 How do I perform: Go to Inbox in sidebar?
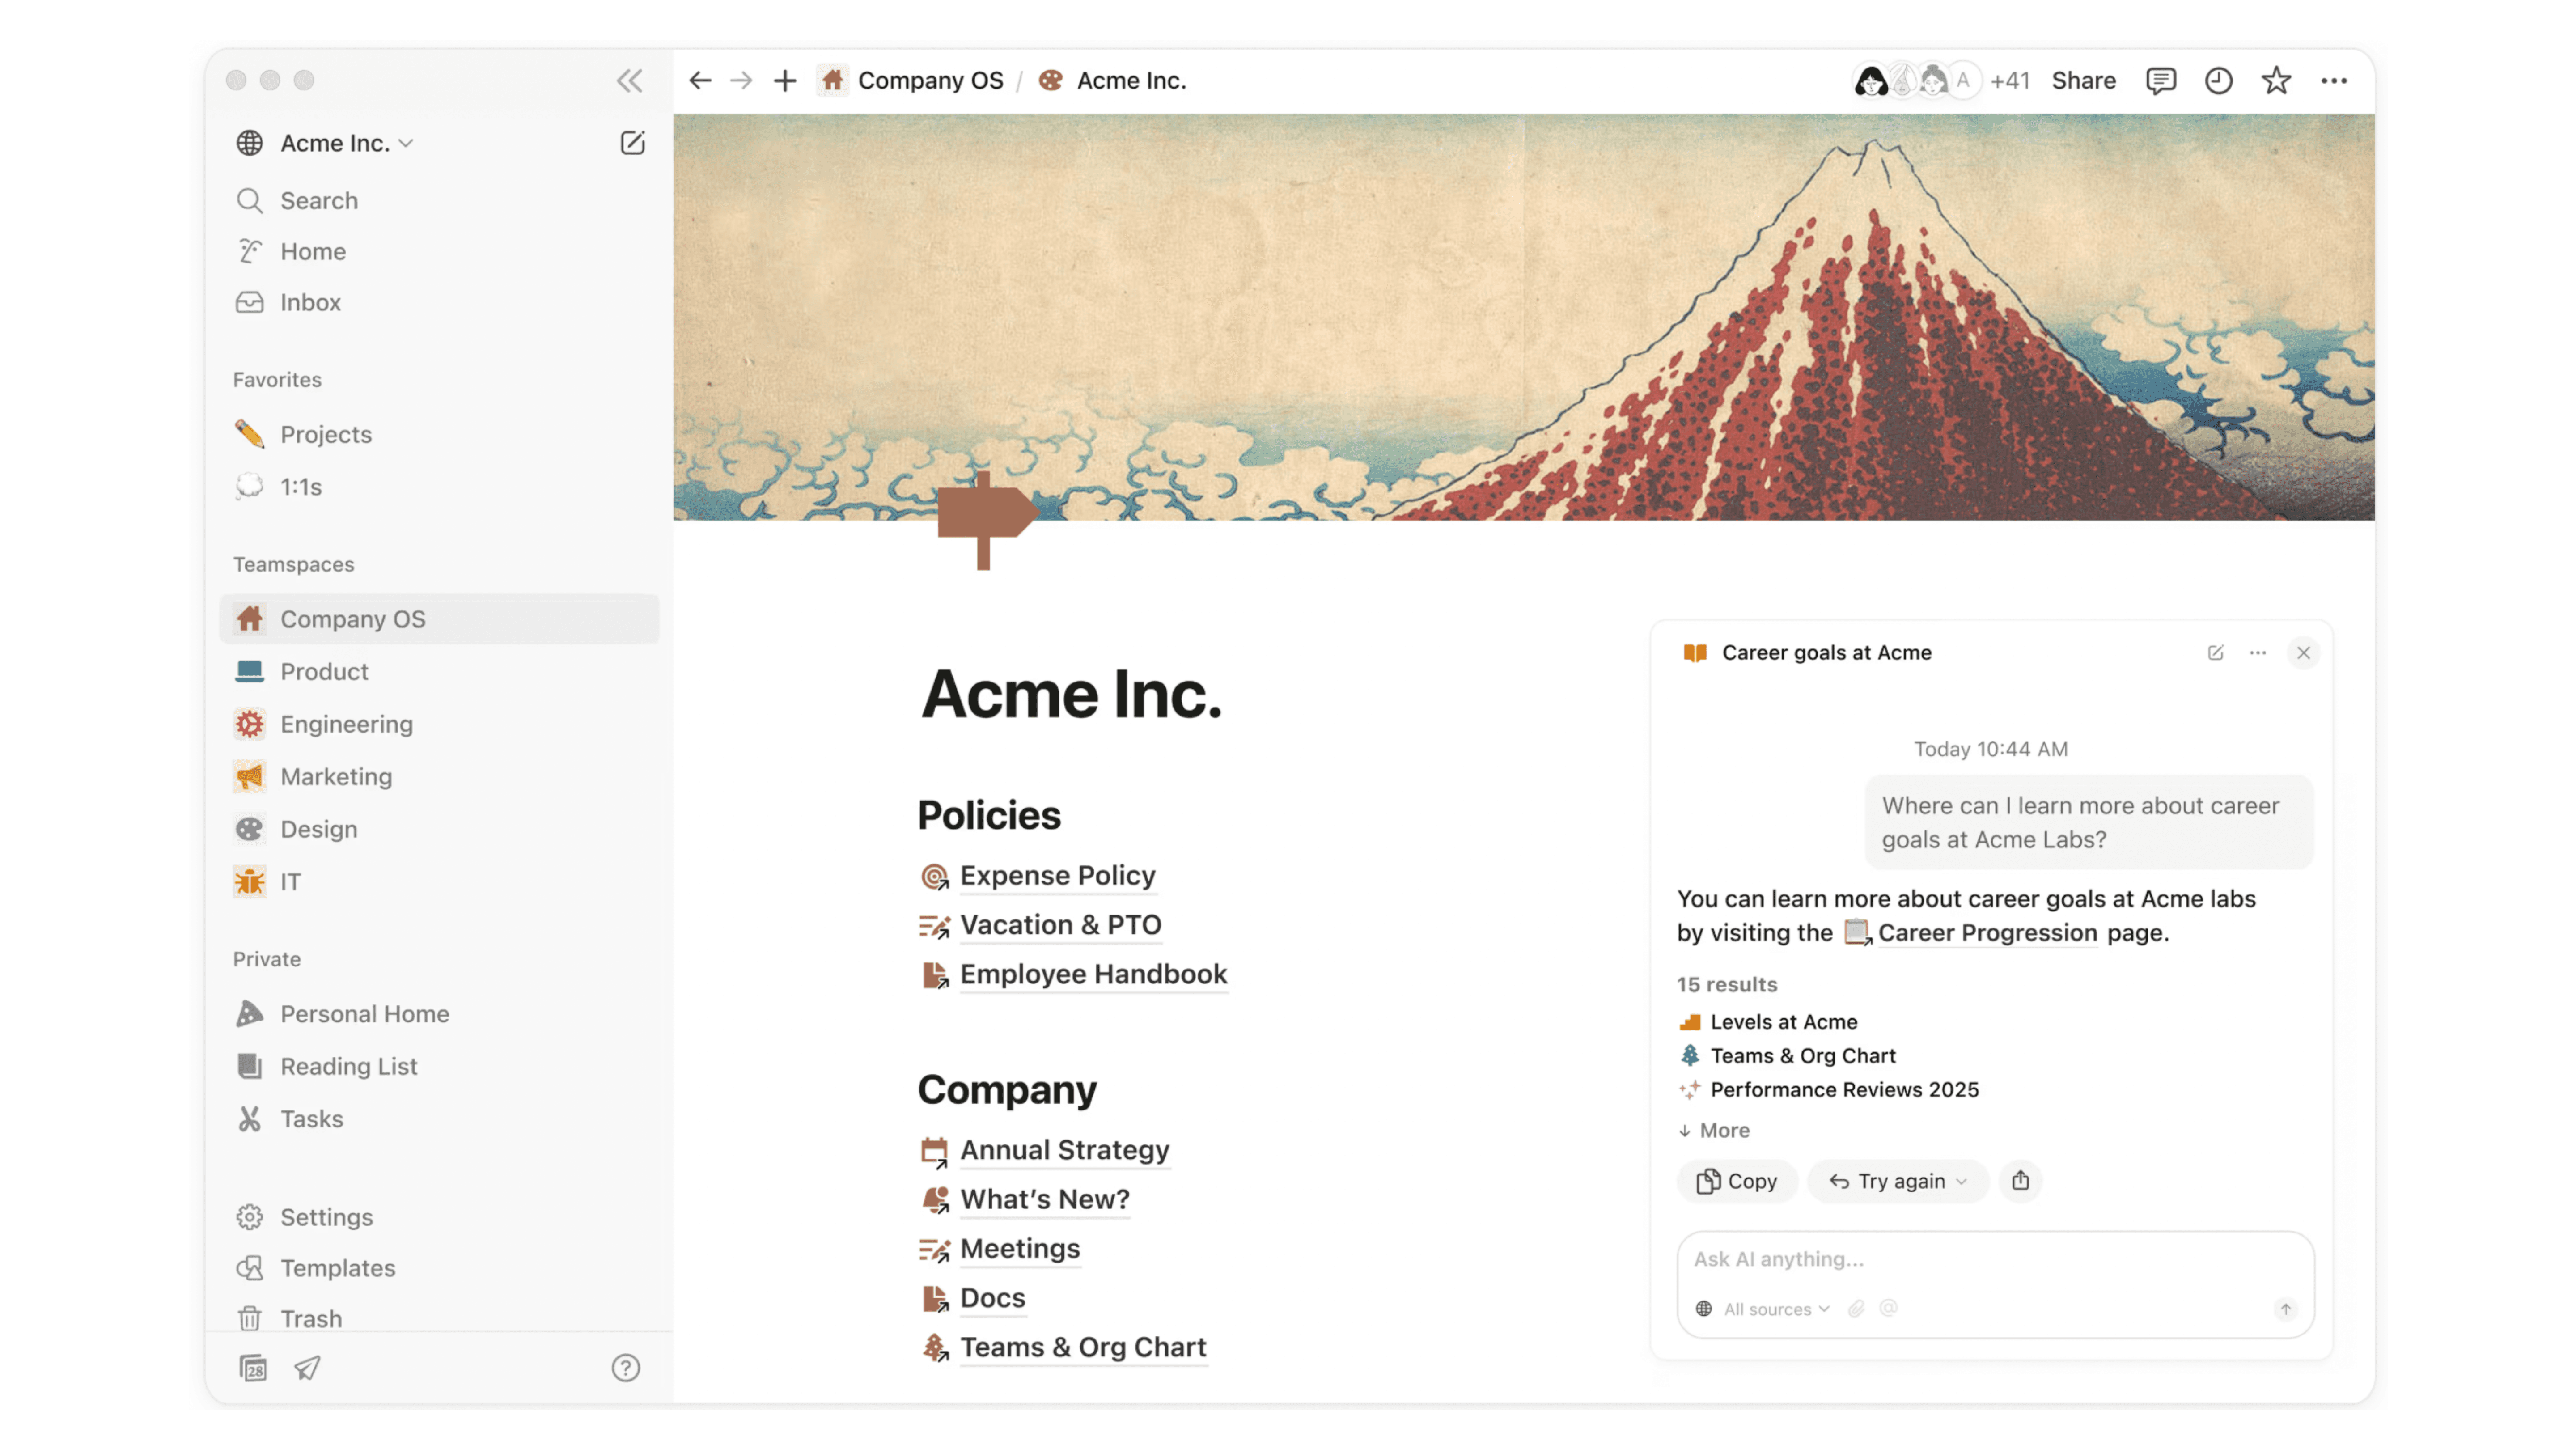tap(310, 302)
